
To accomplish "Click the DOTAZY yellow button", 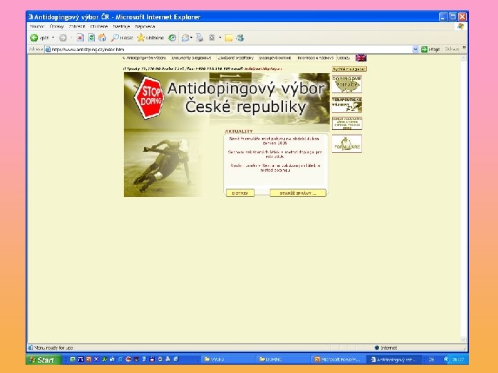I will click(x=240, y=193).
